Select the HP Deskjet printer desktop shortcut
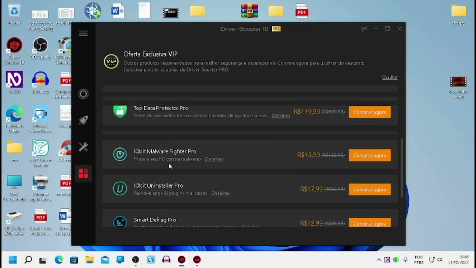The height and width of the screenshot is (268, 476). [x=15, y=223]
